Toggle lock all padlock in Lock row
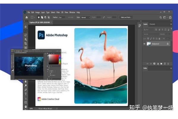The height and width of the screenshot is (119, 178). click(x=159, y=39)
